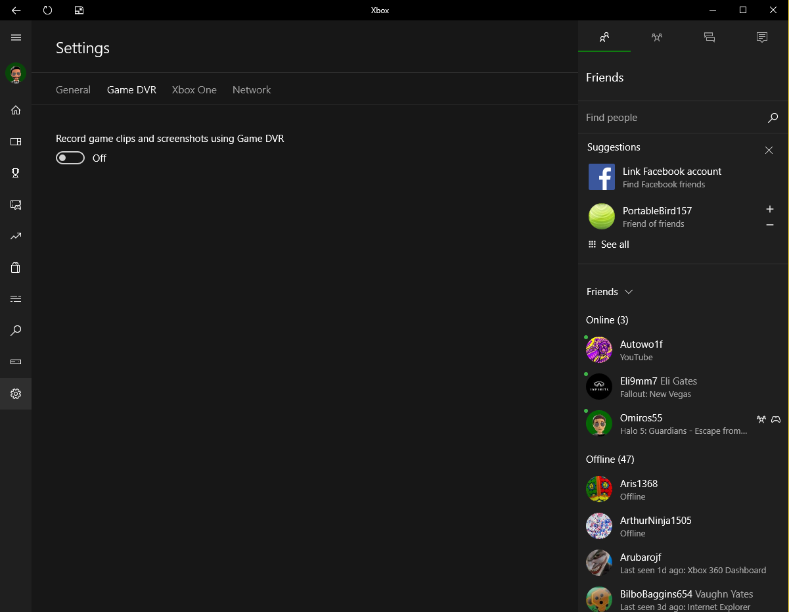Open friend Autowo1f
The image size is (789, 612).
pyautogui.click(x=683, y=350)
